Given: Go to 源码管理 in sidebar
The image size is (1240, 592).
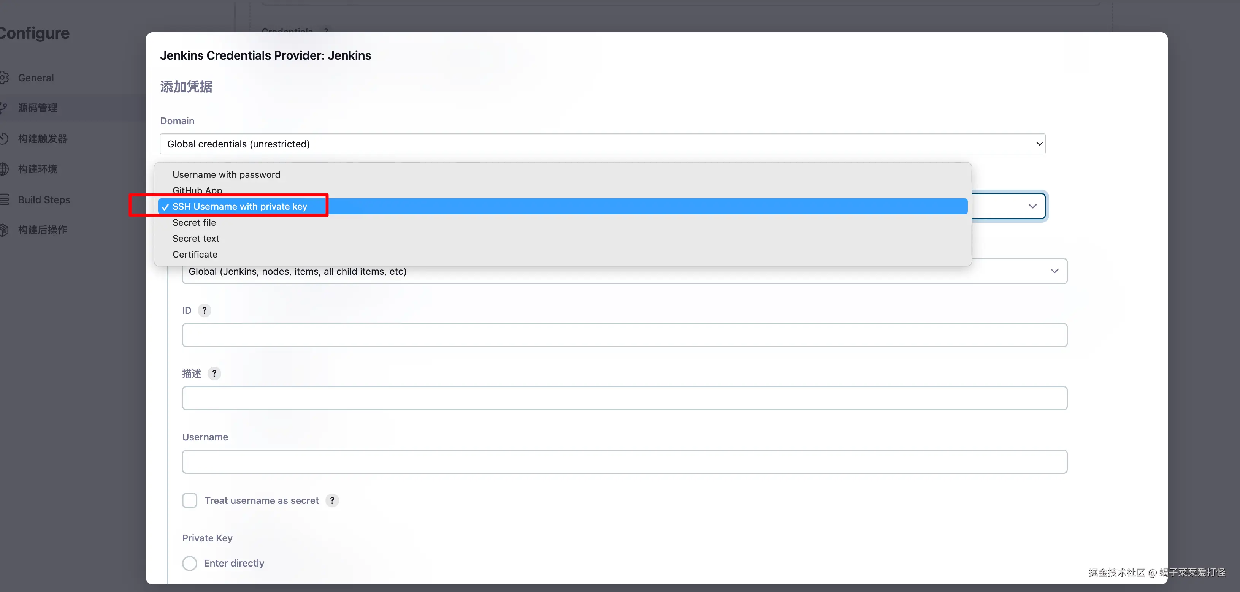Looking at the screenshot, I should (x=38, y=108).
